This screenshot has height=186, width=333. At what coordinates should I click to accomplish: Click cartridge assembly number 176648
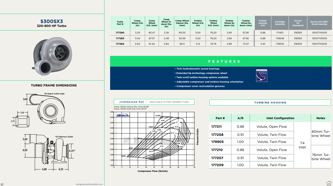click(x=280, y=38)
